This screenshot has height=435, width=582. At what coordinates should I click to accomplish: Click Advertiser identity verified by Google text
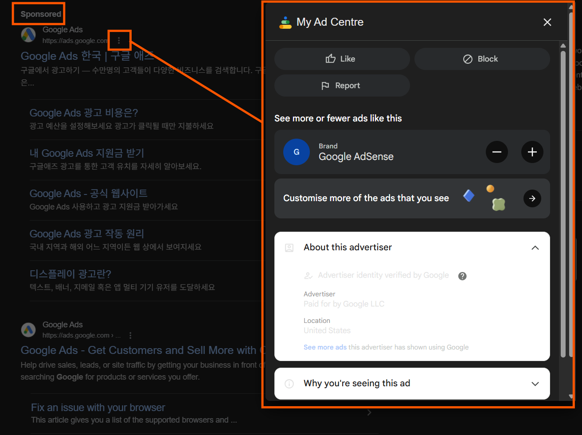383,275
